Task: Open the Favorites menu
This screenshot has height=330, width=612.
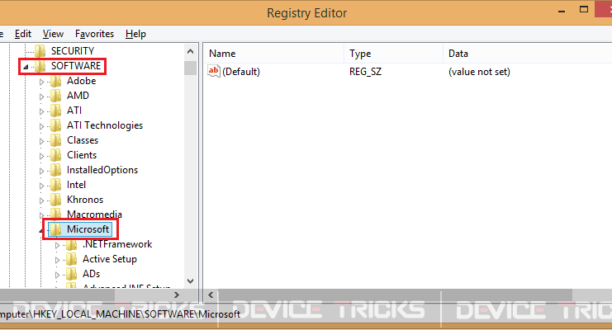Action: click(x=94, y=34)
